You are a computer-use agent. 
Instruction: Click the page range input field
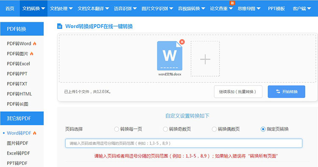pyautogui.click(x=184, y=143)
